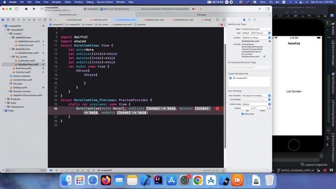The image size is (336, 189).
Task: Select DetailsScreen.swift in navigator
Action: [x=28, y=53]
